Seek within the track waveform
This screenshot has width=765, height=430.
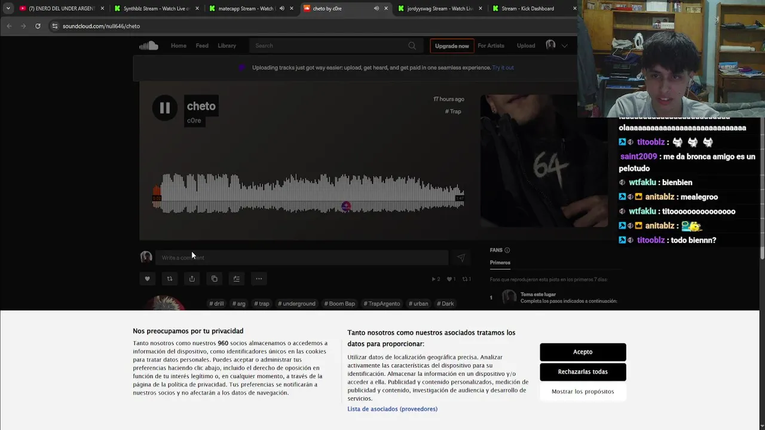click(308, 193)
